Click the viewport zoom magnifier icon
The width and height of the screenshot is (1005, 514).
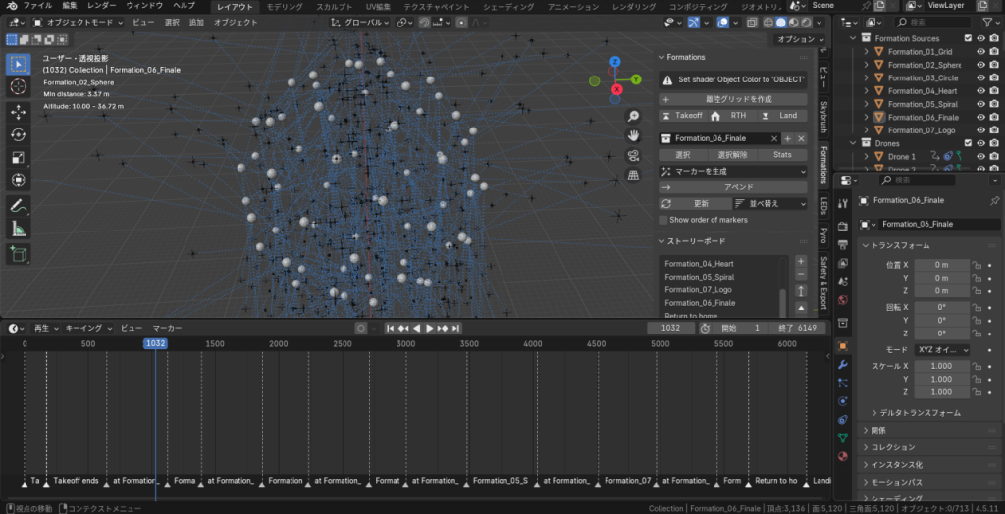(x=633, y=116)
